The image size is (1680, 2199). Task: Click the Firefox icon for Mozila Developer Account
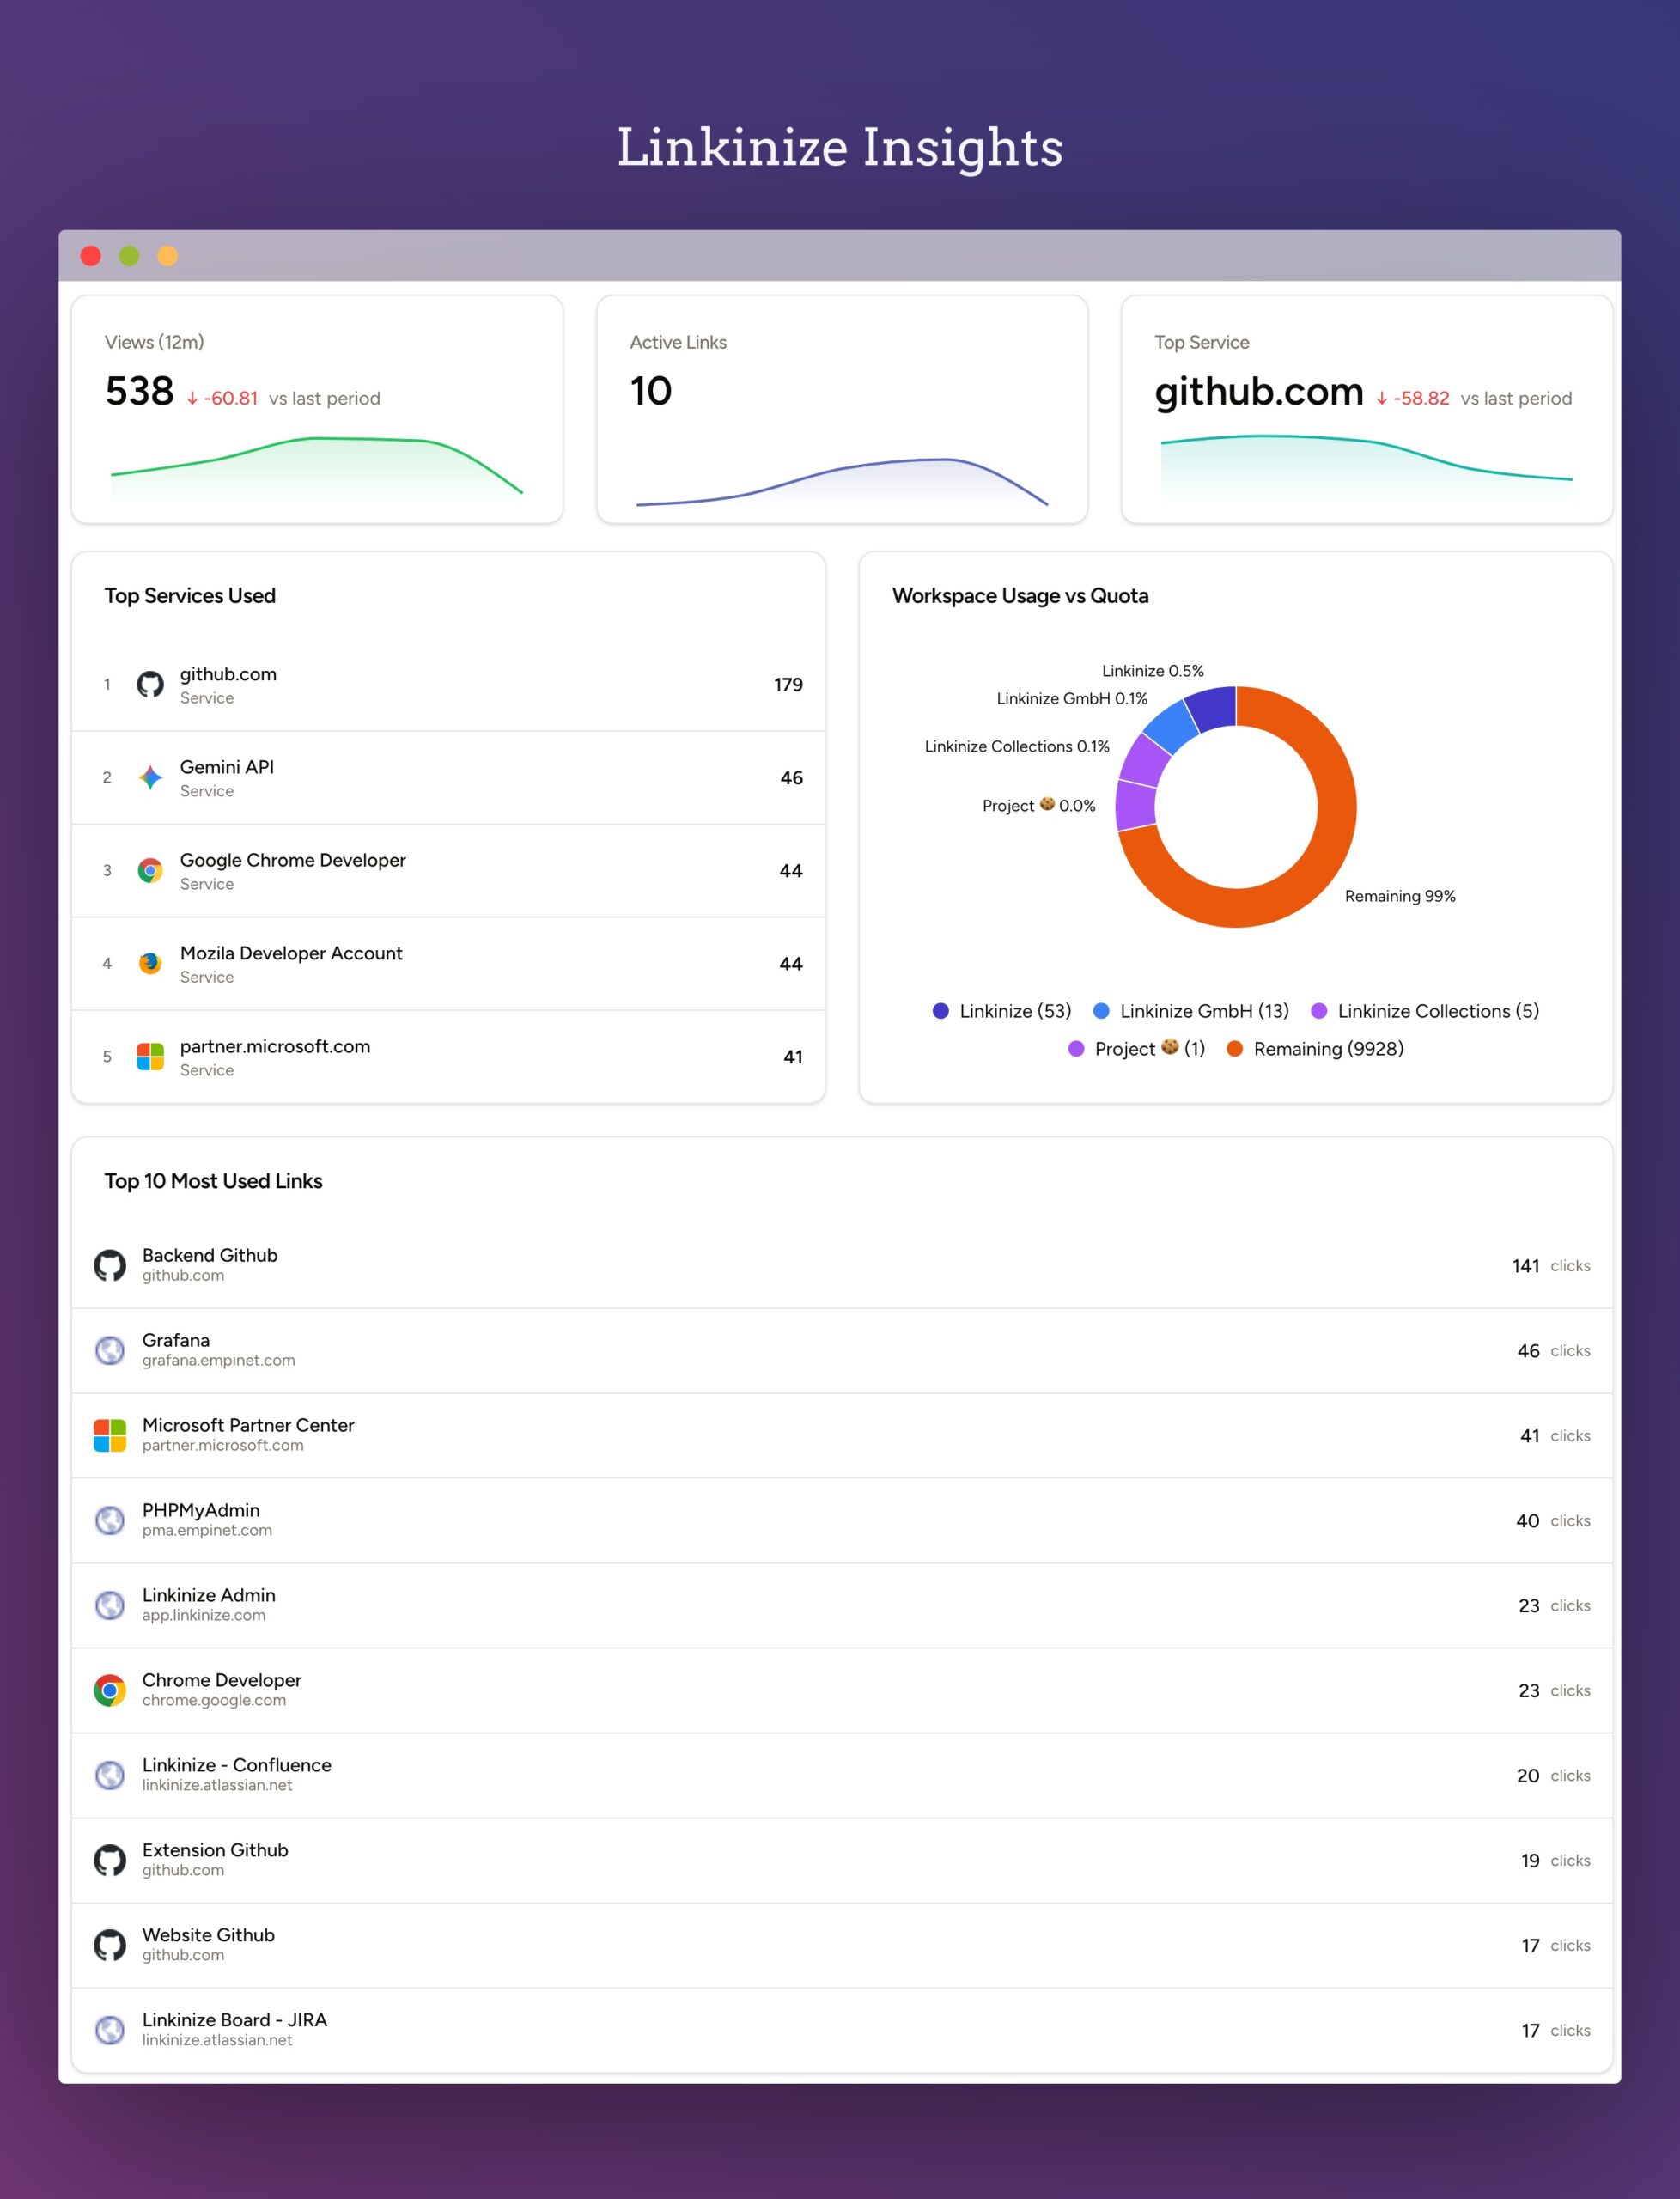coord(150,964)
